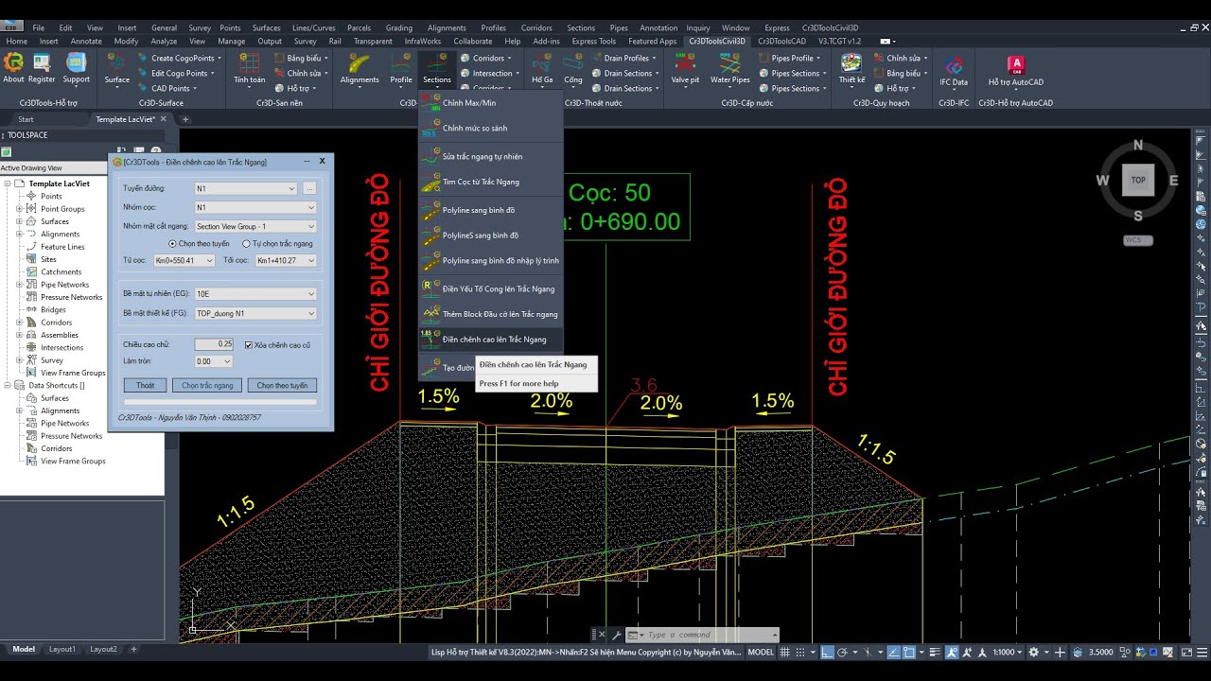Select the Tự chọn trắc ngang radio button
The image size is (1211, 681).
pyautogui.click(x=246, y=243)
